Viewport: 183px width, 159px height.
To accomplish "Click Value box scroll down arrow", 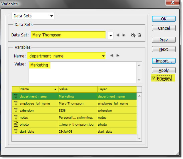I will coord(139,80).
